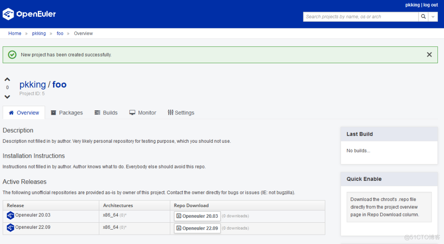Downvote the project with down arrow

[7, 97]
